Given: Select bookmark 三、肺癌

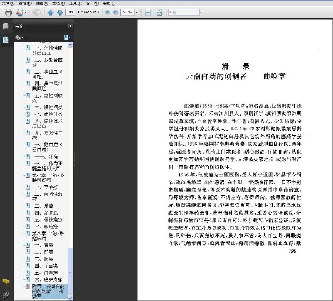Looking at the screenshot, I should [44, 259].
